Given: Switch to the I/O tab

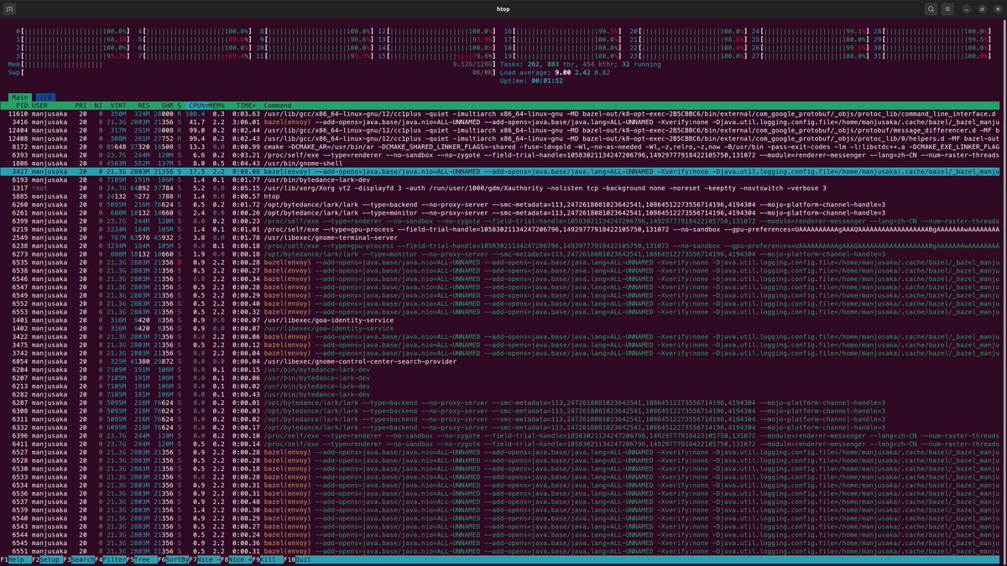Looking at the screenshot, I should [x=44, y=97].
